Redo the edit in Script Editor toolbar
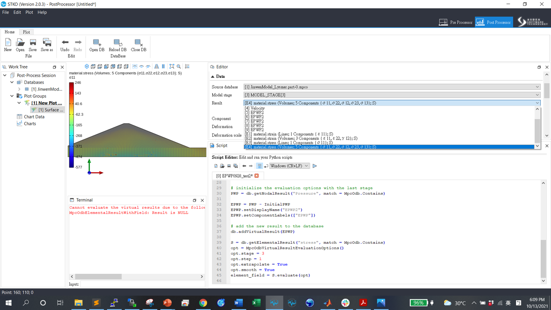 [251, 166]
